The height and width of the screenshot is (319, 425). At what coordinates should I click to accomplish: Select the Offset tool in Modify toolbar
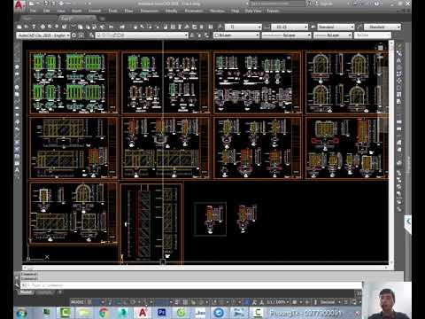click(399, 67)
